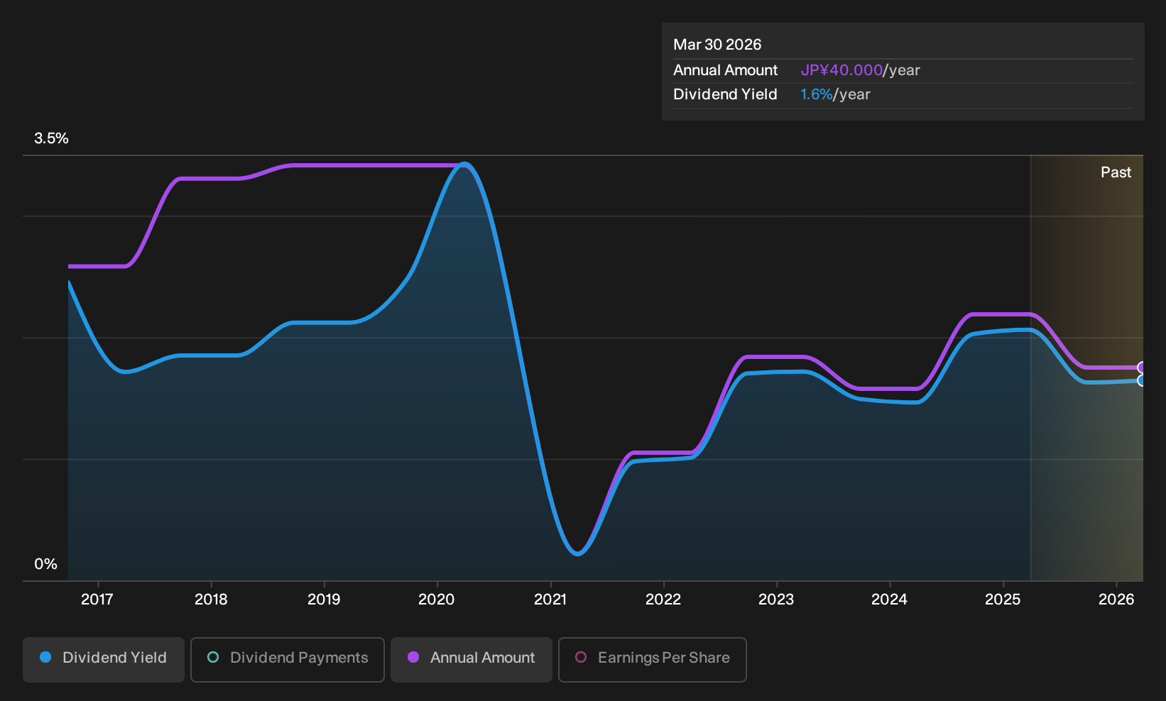Click the teal ring in the Dividend Payments legend
The height and width of the screenshot is (701, 1166).
point(213,657)
